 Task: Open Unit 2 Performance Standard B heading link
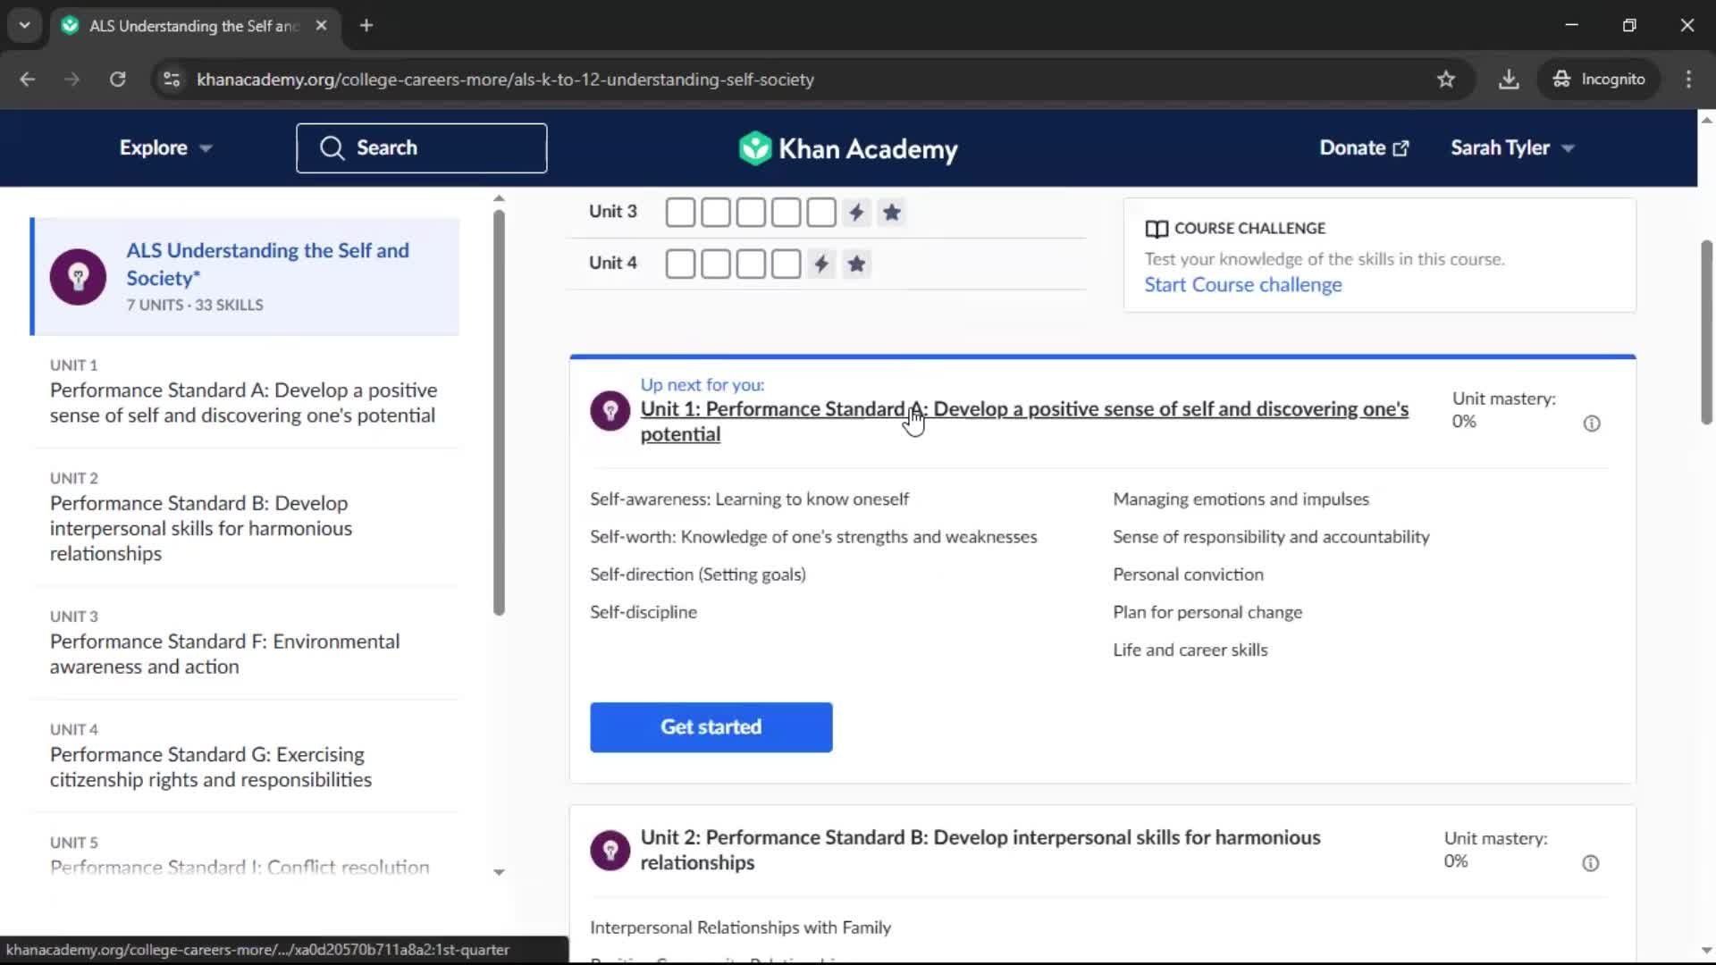[x=980, y=851]
